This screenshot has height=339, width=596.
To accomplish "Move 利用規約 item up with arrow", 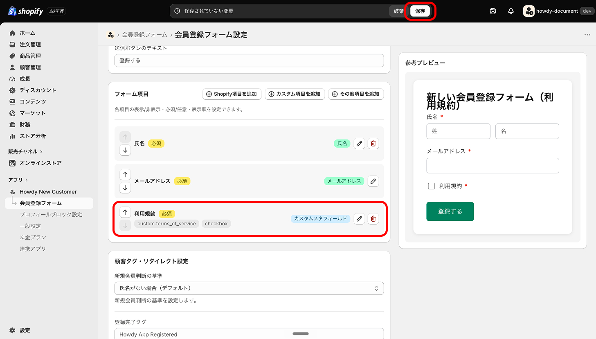I will click(x=125, y=212).
